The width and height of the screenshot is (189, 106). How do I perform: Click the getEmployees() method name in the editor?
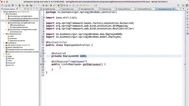coord(93,64)
